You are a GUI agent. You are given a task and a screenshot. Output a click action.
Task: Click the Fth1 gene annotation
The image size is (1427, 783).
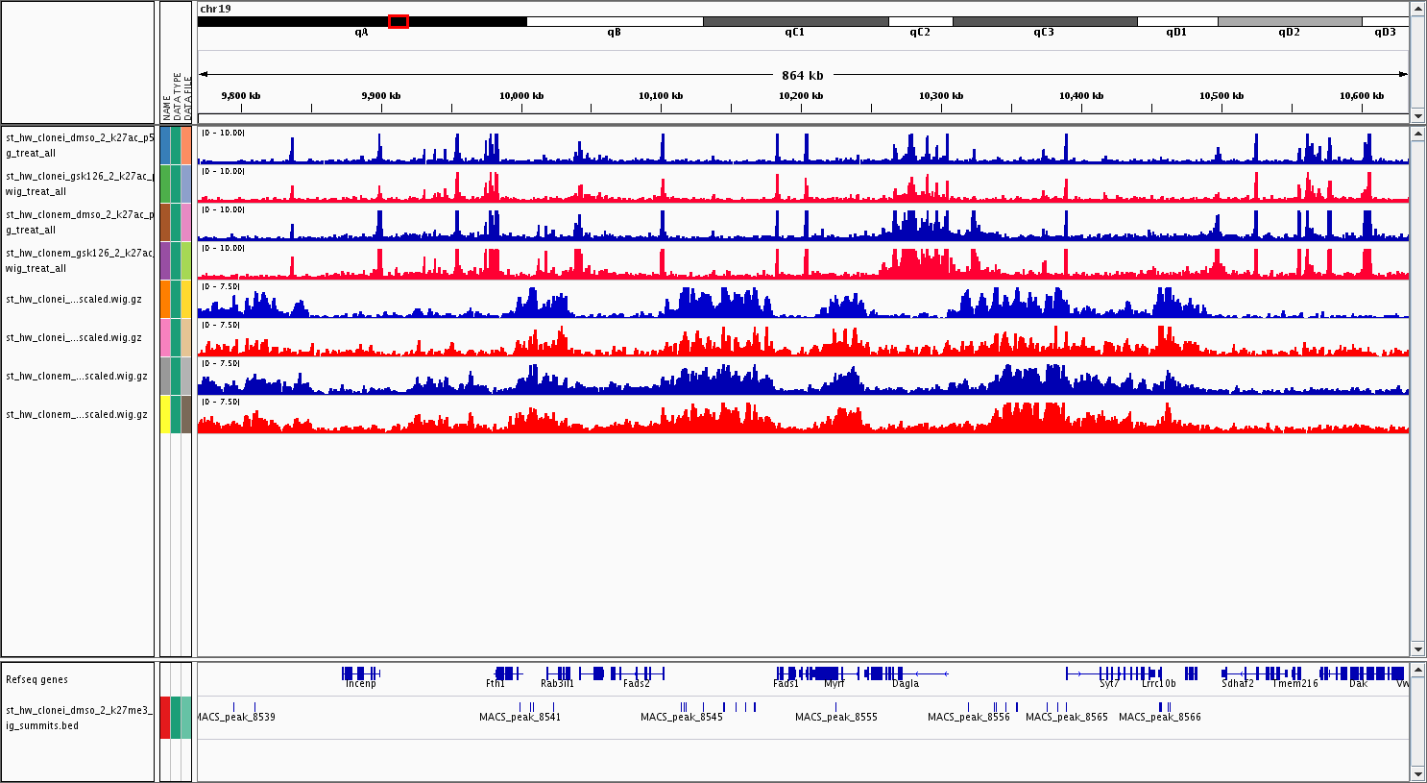[x=506, y=673]
